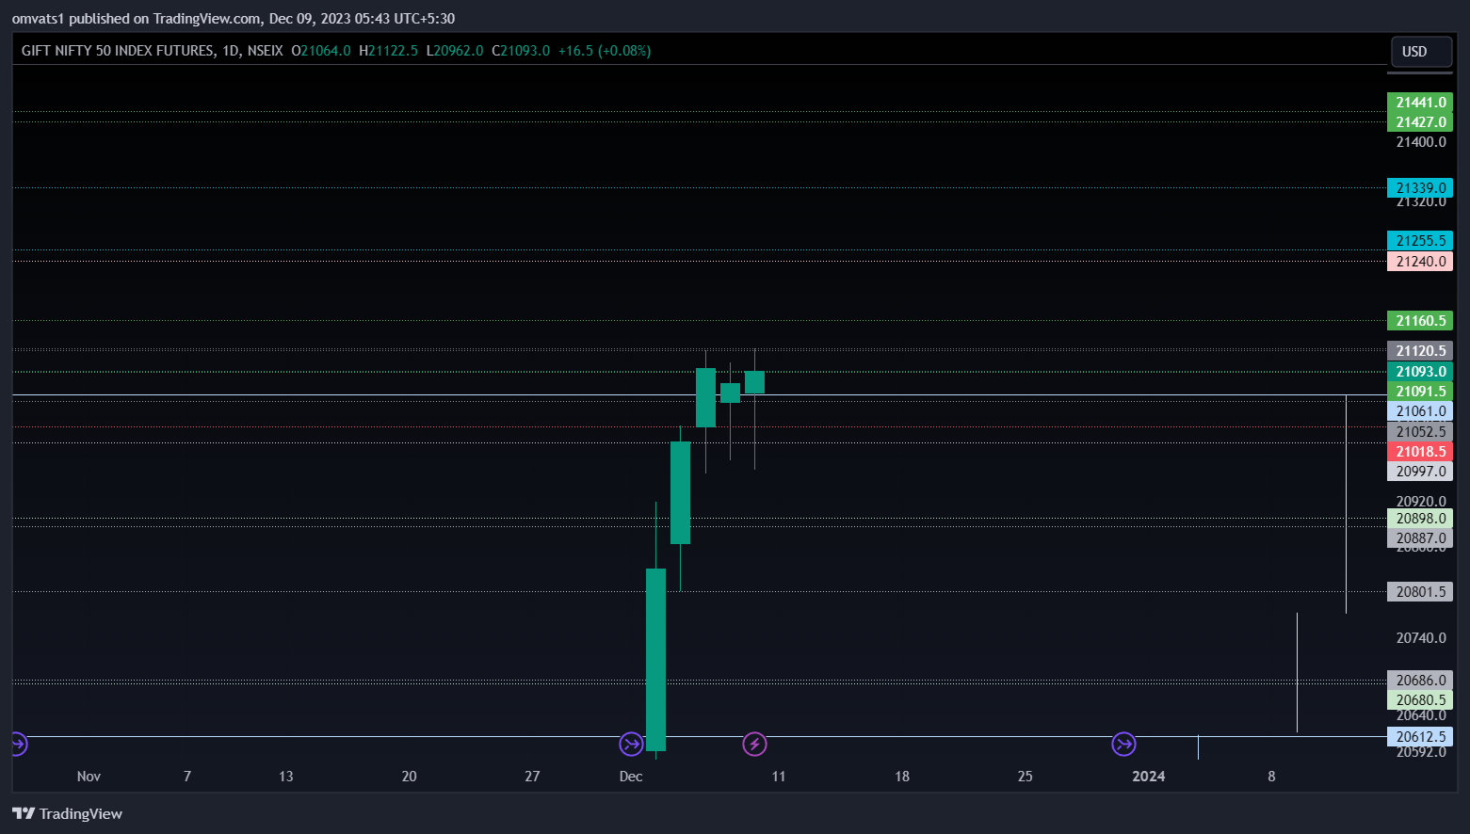Select the 21160.5 green price label

coord(1420,321)
